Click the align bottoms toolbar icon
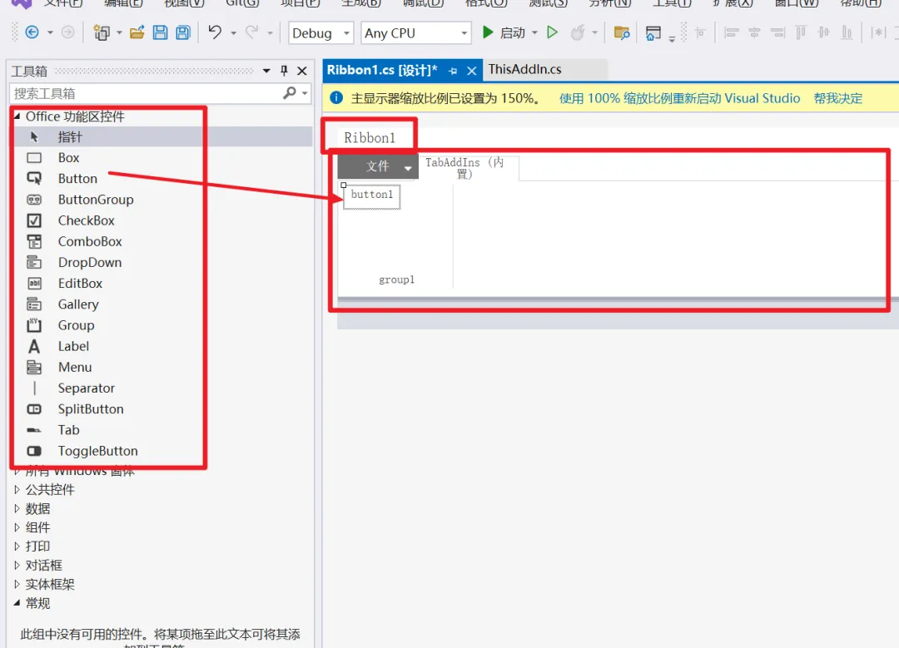Screen dimensions: 899x648 847,32
